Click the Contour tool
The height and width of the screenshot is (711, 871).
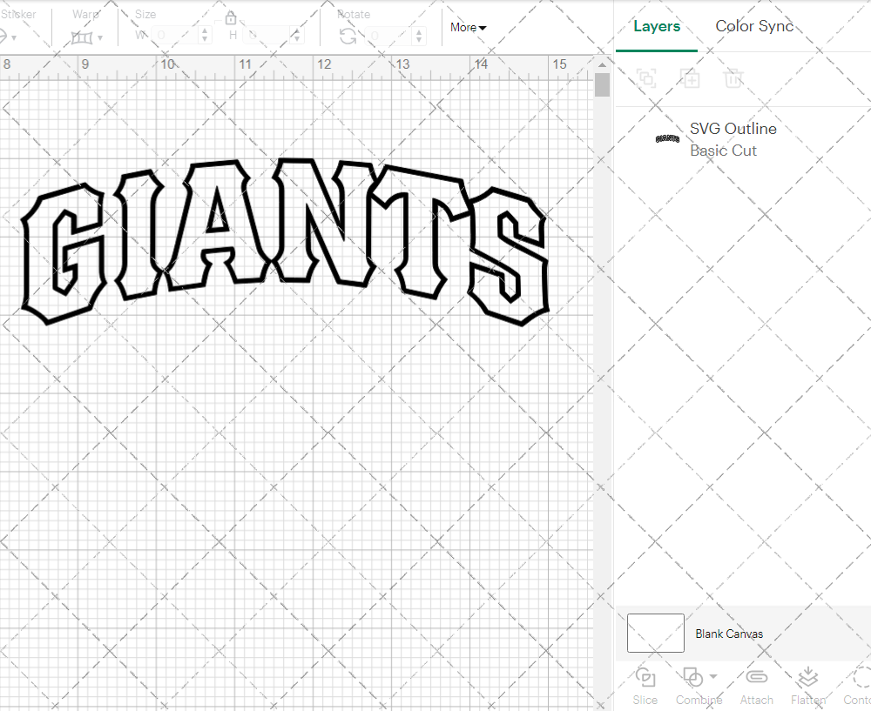coord(858,686)
